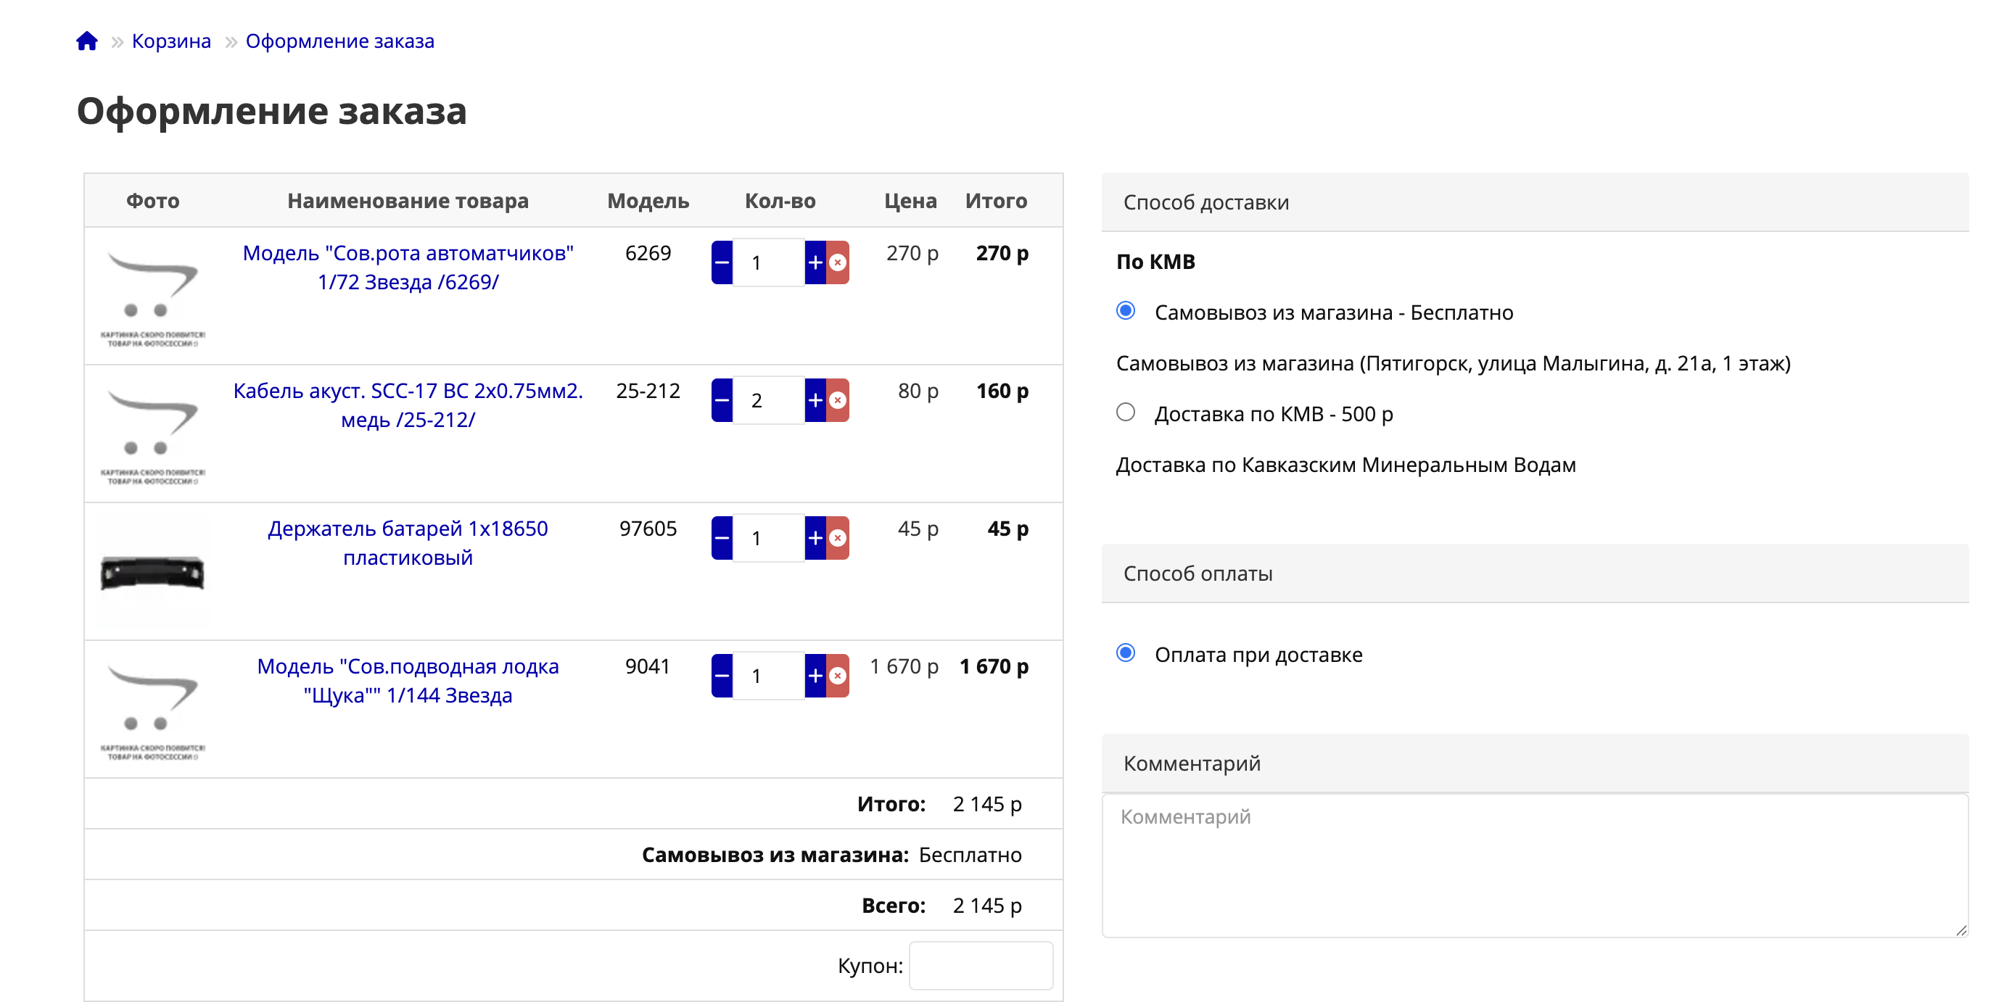The width and height of the screenshot is (1999, 1002).
Task: Click the coupon code input field
Action: click(980, 966)
